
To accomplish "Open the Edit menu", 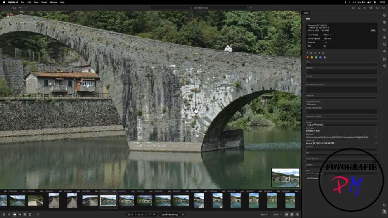I will click(x=29, y=2).
